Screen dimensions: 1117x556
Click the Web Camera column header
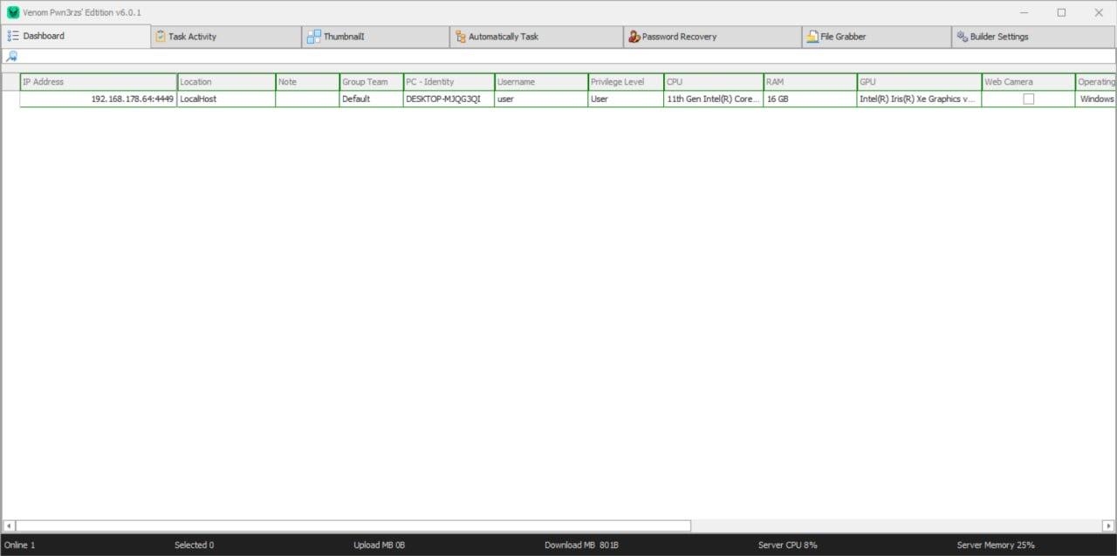(1029, 82)
